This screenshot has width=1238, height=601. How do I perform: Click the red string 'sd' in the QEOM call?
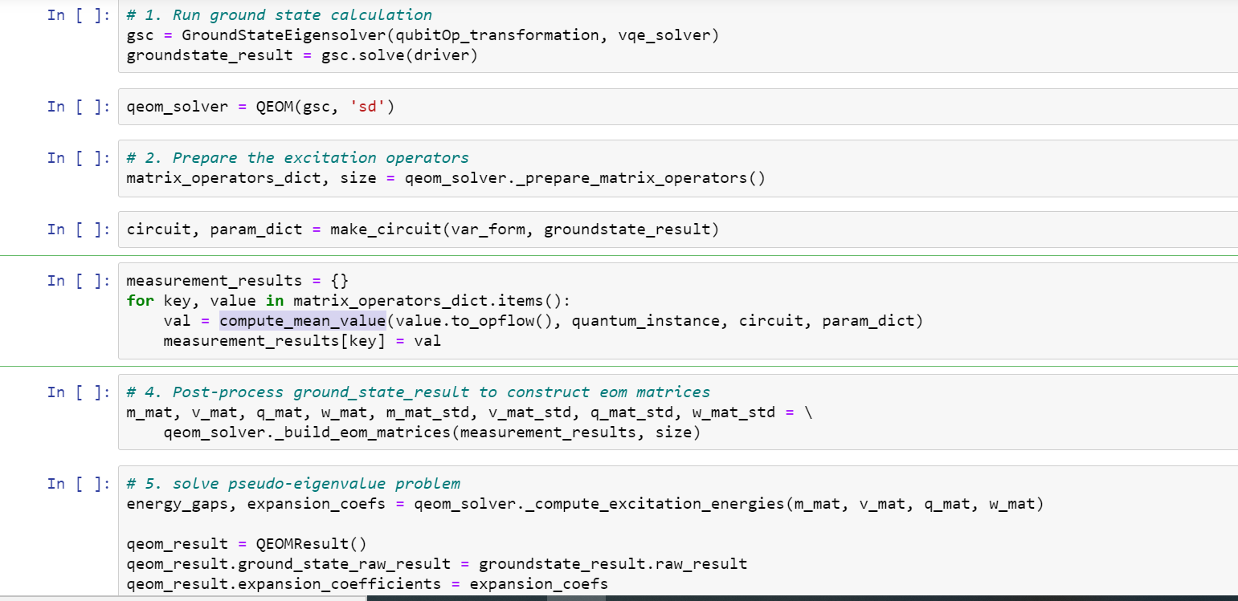tap(367, 107)
